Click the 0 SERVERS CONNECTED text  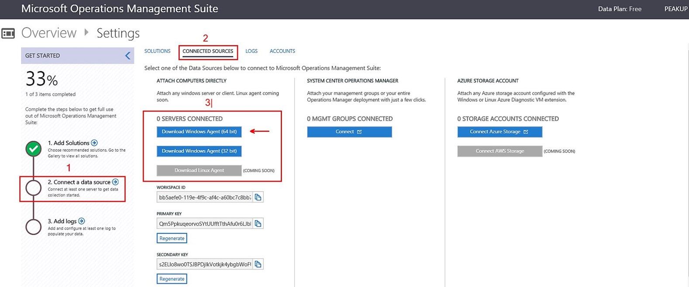[189, 119]
